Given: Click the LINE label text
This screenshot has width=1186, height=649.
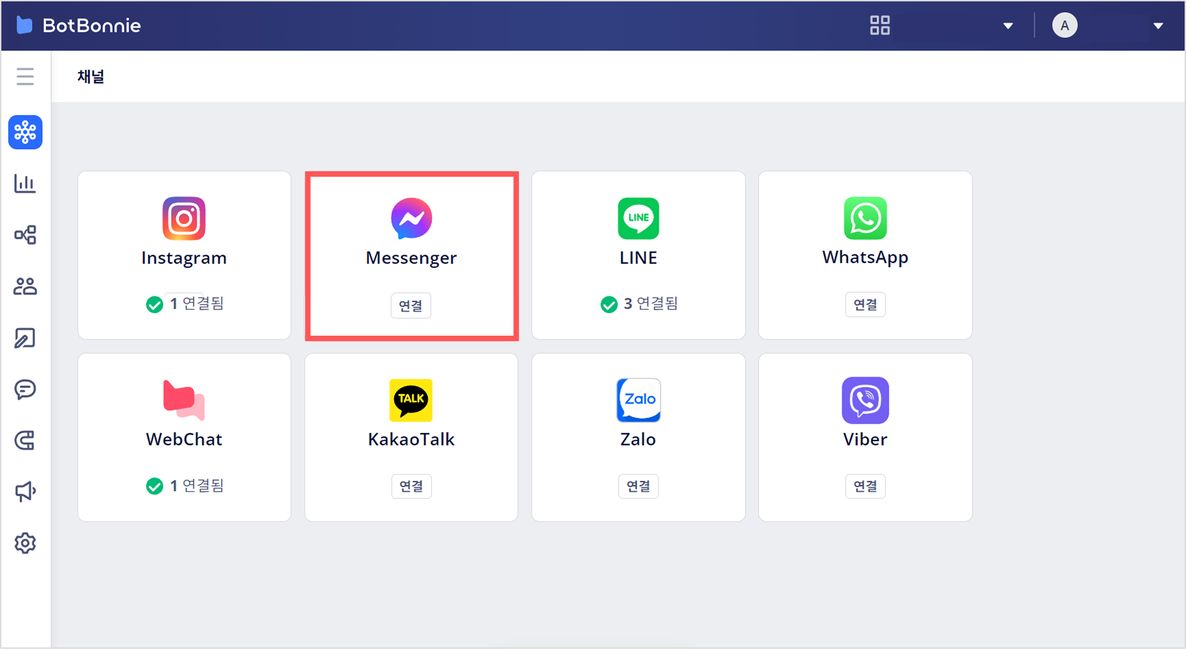Looking at the screenshot, I should pyautogui.click(x=638, y=258).
